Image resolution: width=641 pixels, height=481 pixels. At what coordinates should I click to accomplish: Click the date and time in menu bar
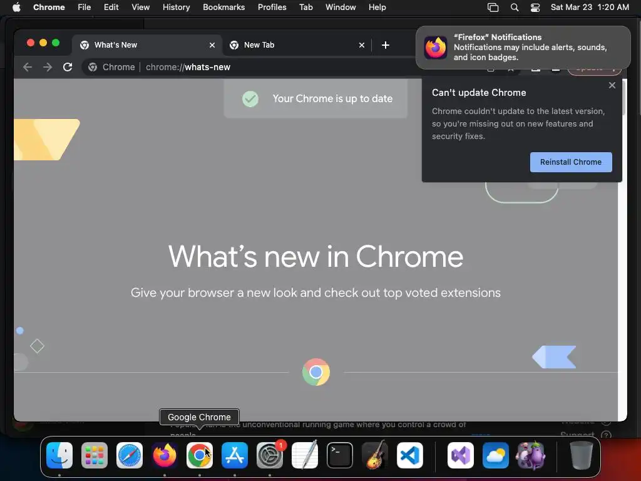coord(590,8)
